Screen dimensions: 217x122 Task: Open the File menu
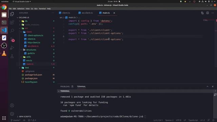coord(10,9)
